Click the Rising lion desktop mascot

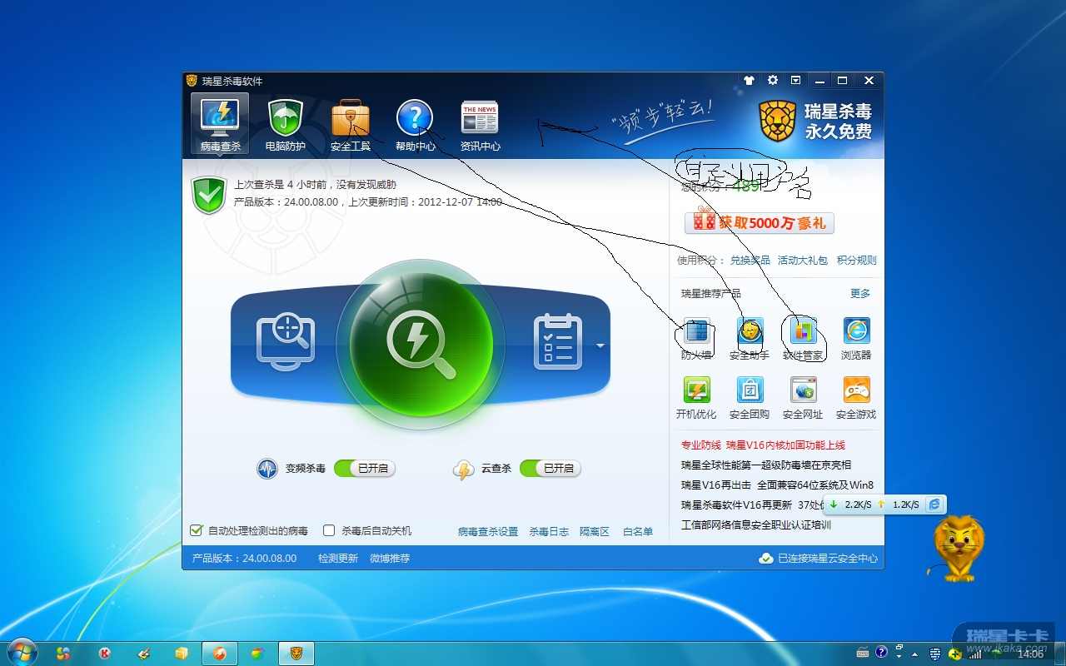958,549
